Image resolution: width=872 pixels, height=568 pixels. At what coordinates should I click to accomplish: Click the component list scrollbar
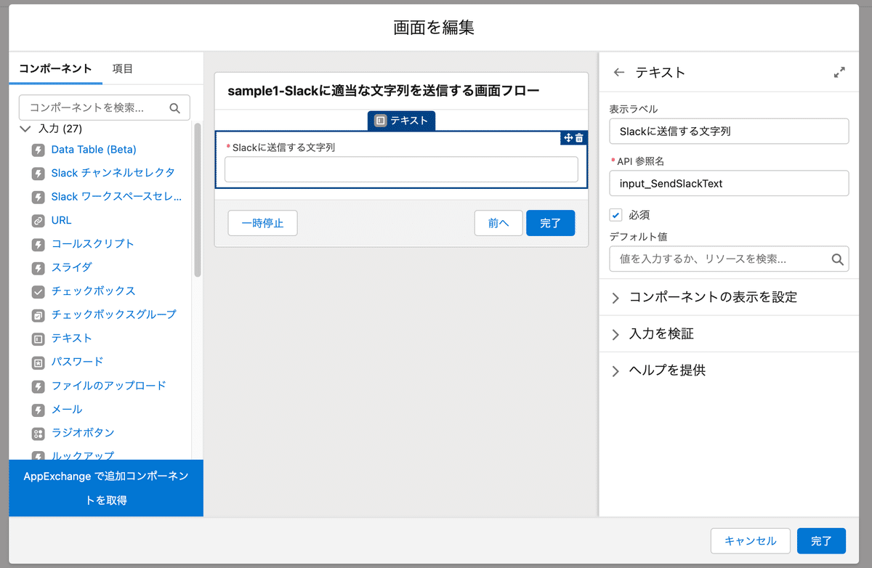tap(198, 200)
